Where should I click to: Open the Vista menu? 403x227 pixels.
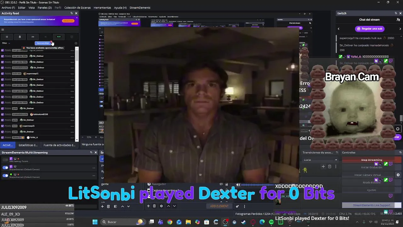[31, 8]
